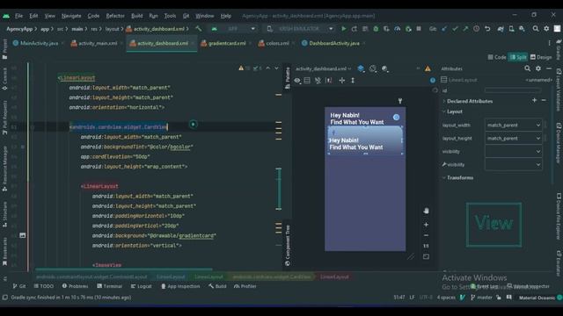Open the Problems tool window
563x316 pixels.
[75, 286]
